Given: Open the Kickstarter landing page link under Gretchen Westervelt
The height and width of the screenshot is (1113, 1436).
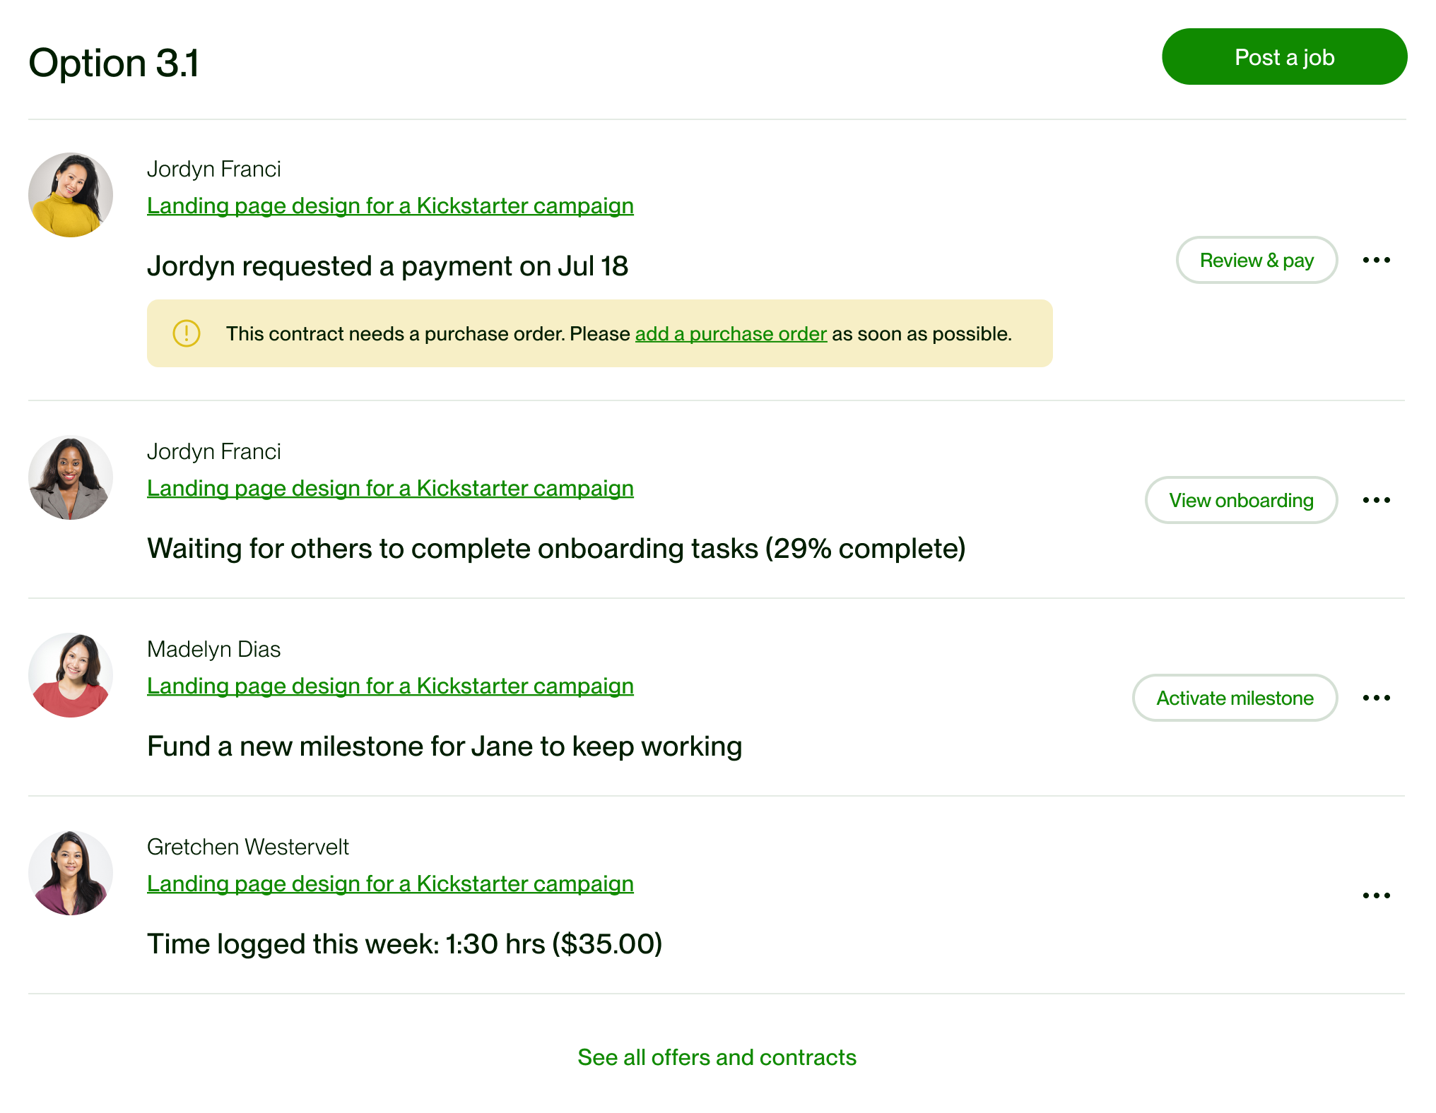Looking at the screenshot, I should click(390, 883).
